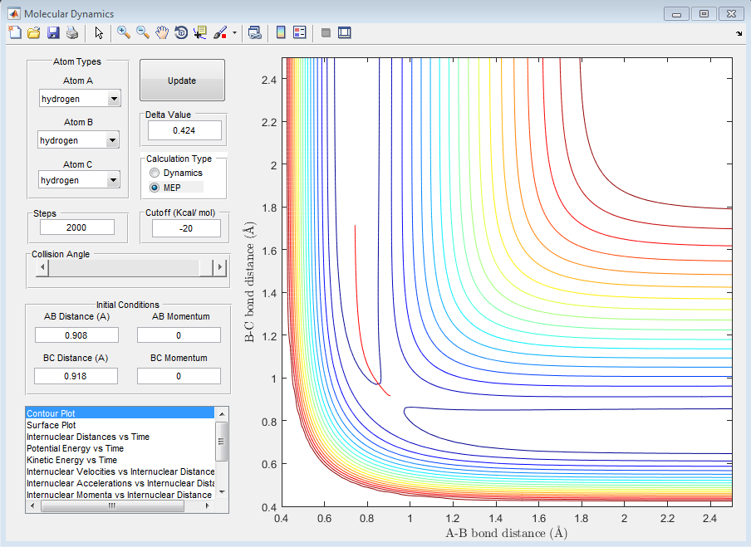This screenshot has width=751, height=547.
Task: Activate the Pan hand tool
Action: (x=162, y=32)
